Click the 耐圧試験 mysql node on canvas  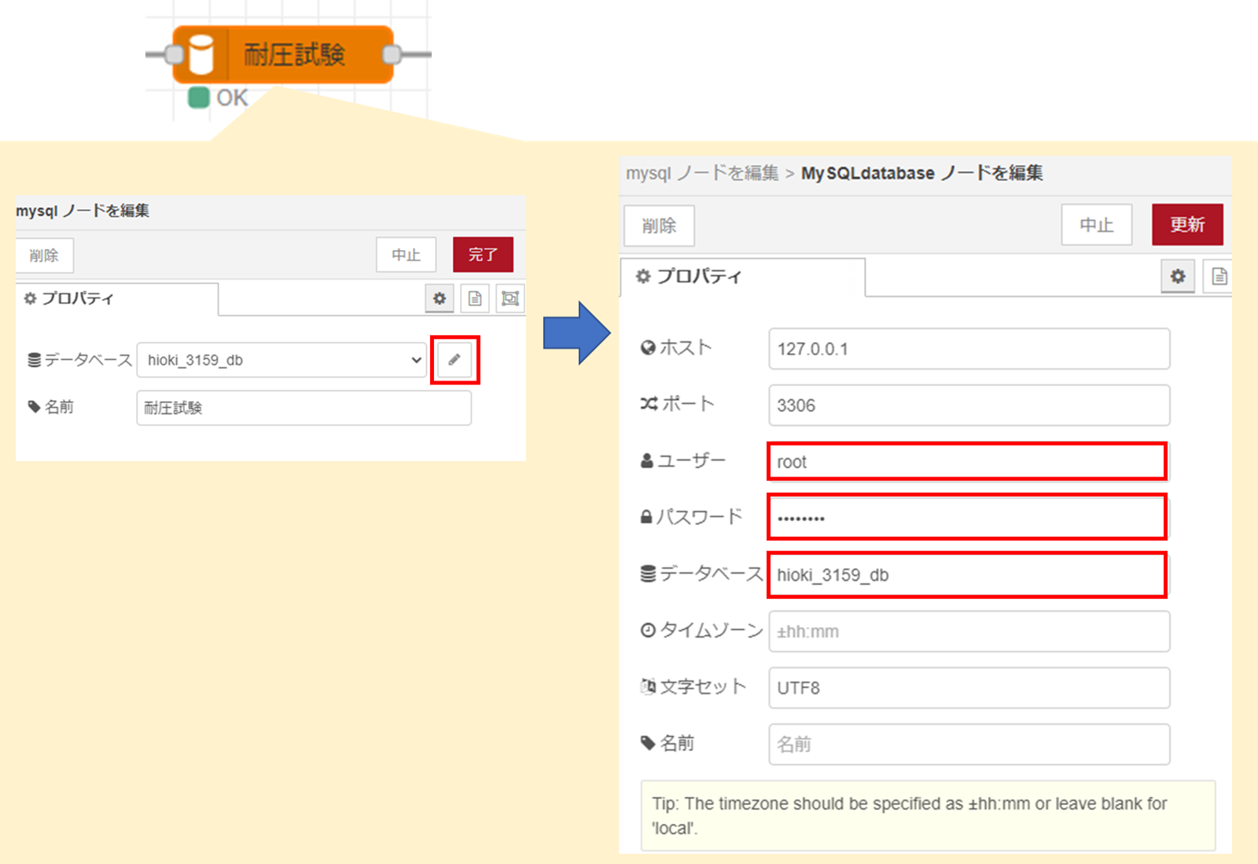pos(283,54)
